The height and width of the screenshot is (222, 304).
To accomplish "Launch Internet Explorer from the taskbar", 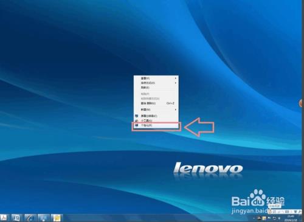I will [x=30, y=218].
